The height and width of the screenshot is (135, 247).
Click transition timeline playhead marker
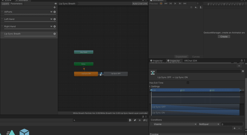pos(151,90)
